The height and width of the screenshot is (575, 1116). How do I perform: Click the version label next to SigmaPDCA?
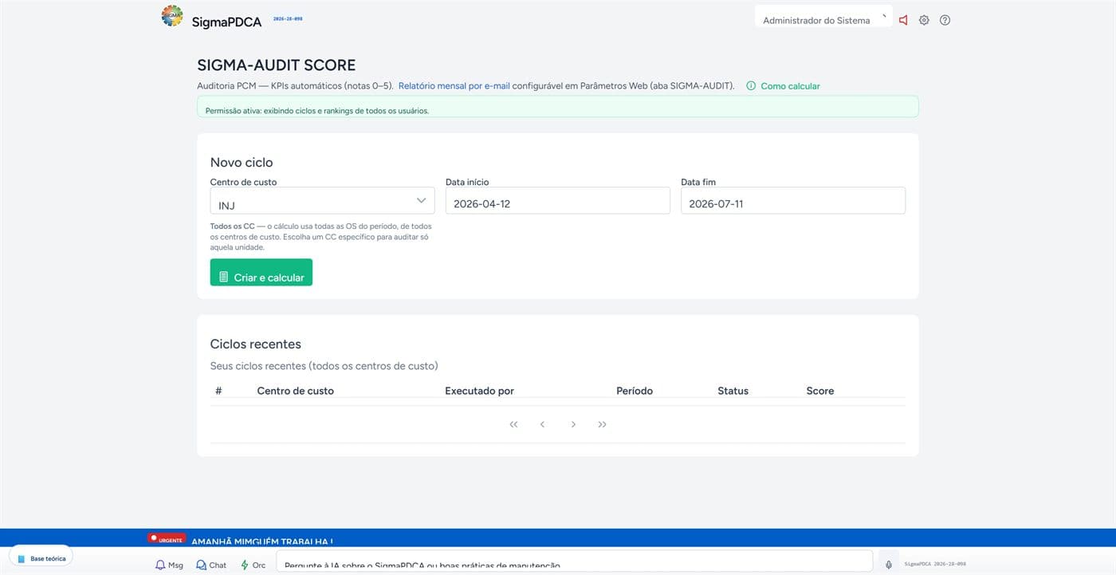tap(288, 18)
